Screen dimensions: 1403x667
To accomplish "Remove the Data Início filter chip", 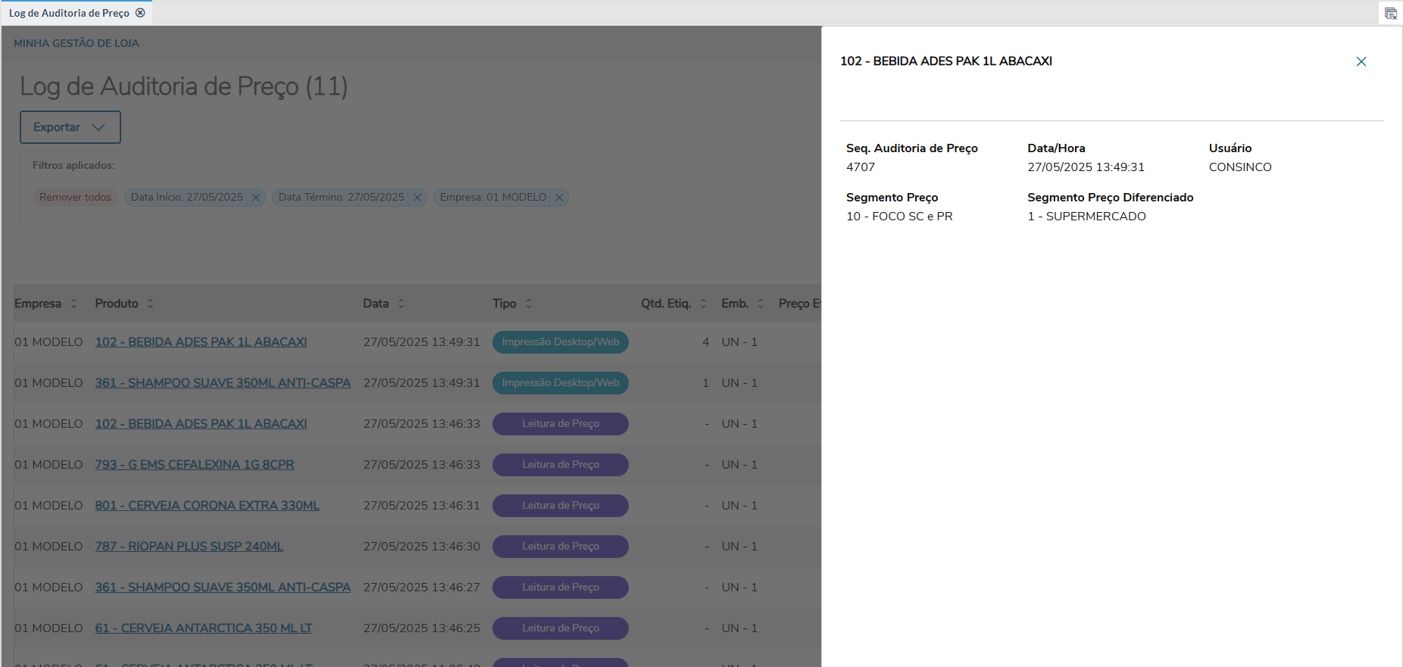I will point(256,198).
